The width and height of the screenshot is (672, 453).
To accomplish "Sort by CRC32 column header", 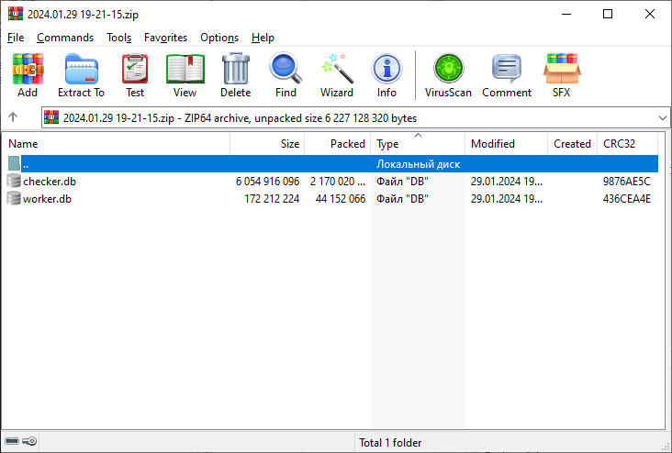I will click(x=627, y=144).
